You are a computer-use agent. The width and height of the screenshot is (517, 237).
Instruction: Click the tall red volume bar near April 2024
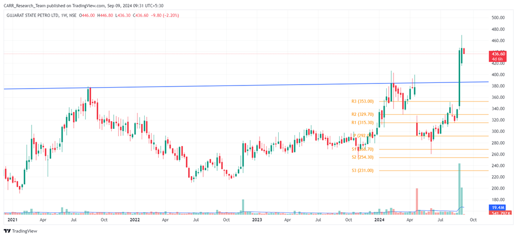(x=417, y=201)
